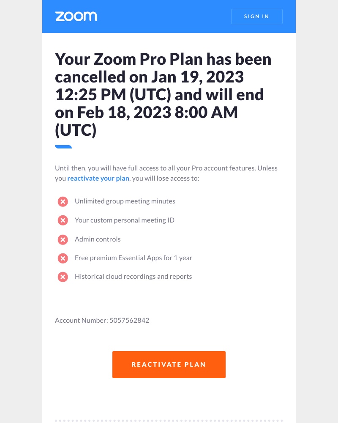338x423 pixels.
Task: Expand the Account Number details
Action: coord(102,320)
